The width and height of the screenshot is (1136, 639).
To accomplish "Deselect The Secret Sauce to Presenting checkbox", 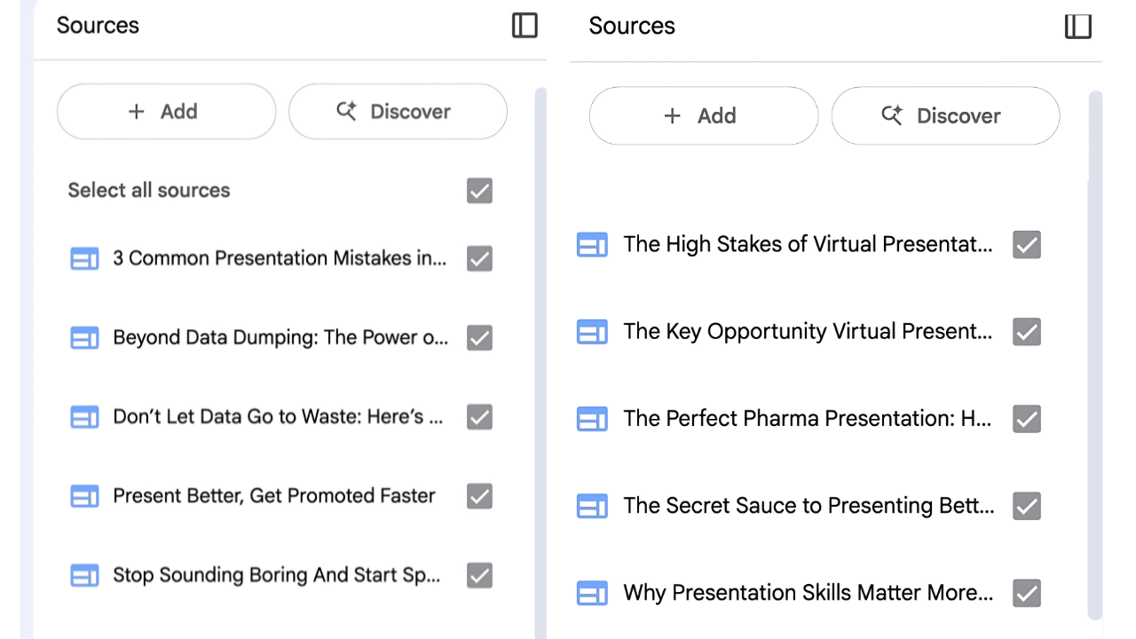I will (x=1027, y=506).
